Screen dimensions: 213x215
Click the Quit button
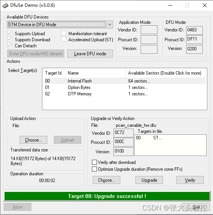196,207
